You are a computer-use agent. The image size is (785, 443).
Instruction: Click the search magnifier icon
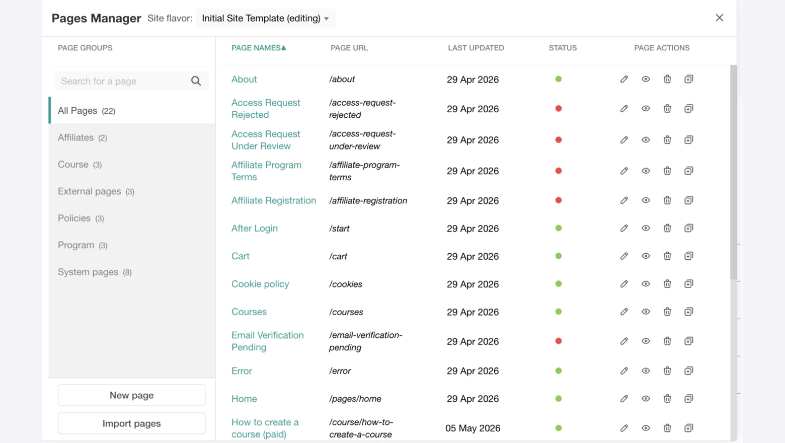[196, 81]
